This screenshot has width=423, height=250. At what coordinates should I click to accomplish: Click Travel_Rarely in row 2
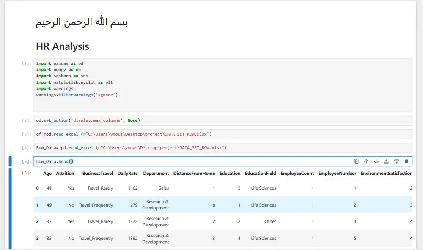click(x=100, y=221)
